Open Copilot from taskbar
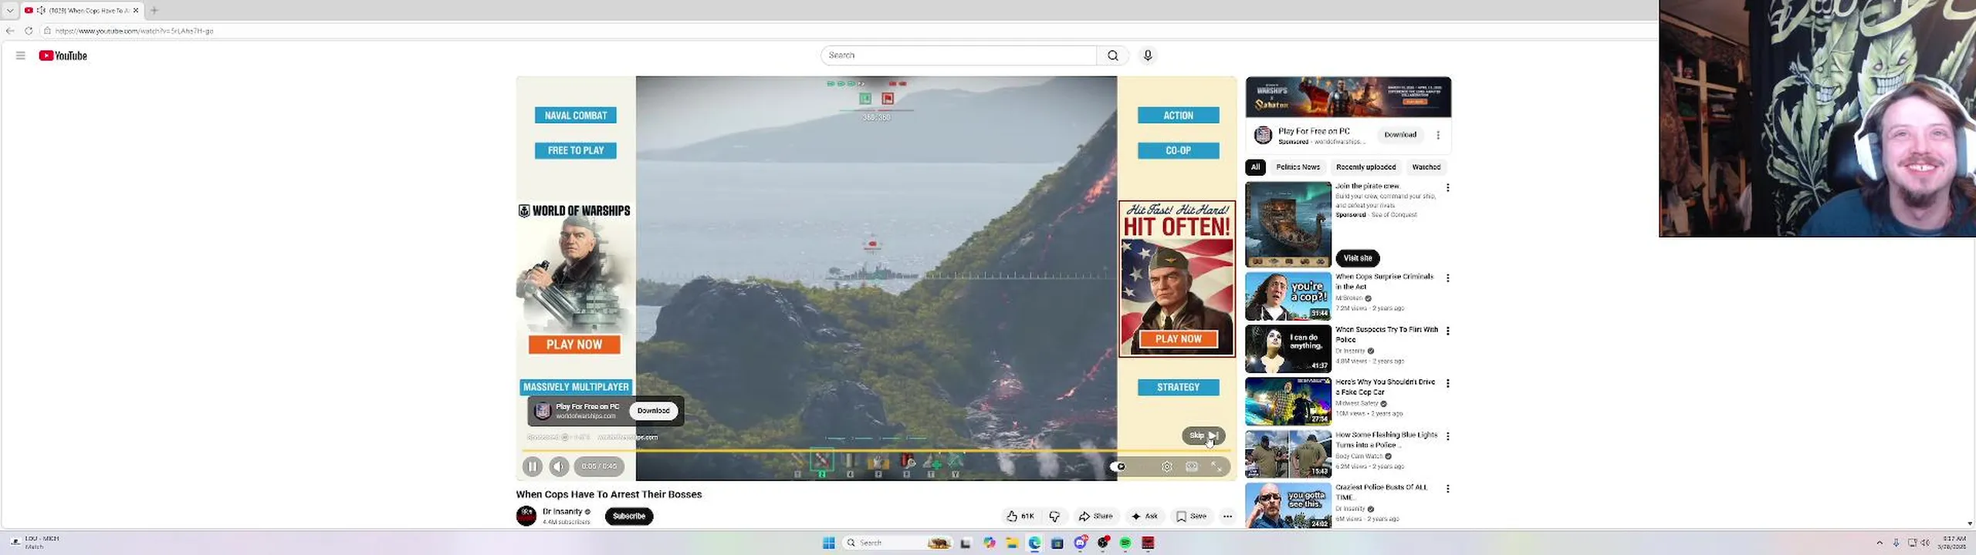Screen dimensions: 1976x555 click(x=990, y=543)
